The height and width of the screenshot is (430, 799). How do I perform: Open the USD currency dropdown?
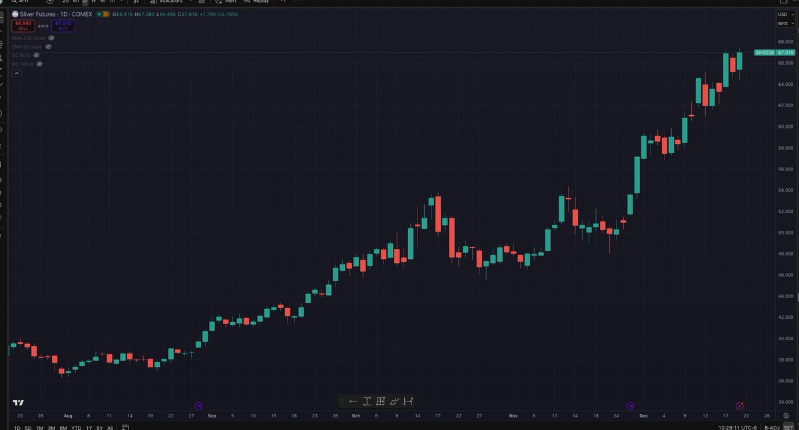[x=785, y=14]
